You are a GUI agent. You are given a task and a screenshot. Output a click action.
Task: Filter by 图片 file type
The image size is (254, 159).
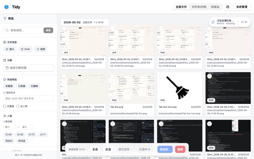coord(10,49)
